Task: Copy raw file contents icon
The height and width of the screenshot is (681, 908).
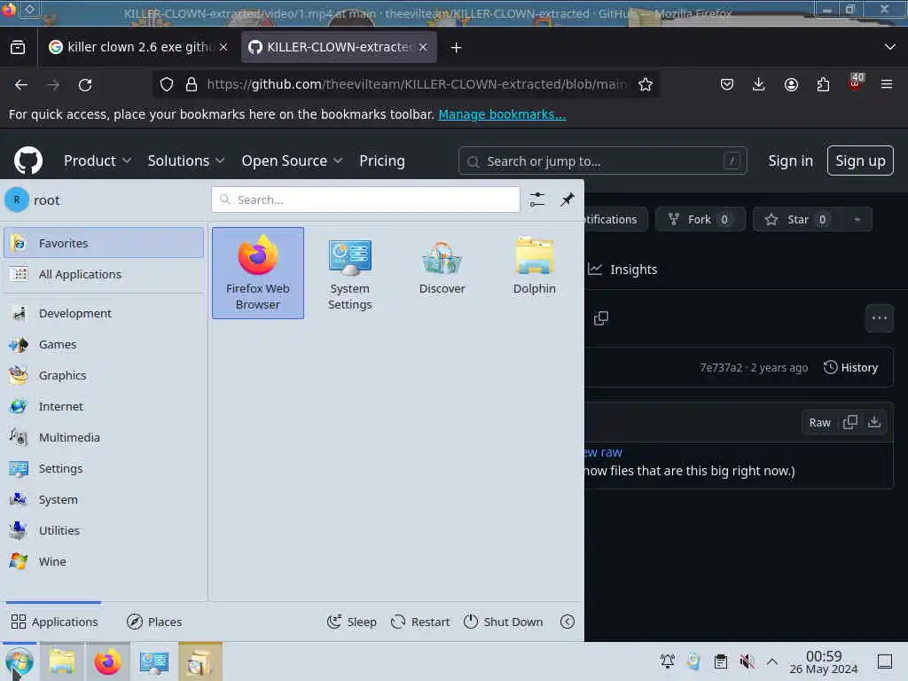Action: (x=850, y=422)
